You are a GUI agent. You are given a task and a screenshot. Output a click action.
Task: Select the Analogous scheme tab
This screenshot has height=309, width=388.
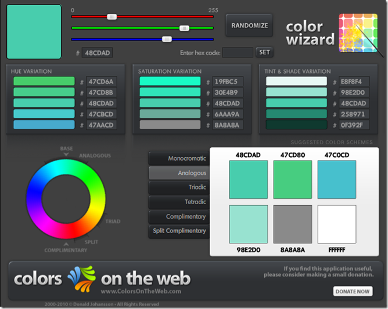tap(178, 173)
